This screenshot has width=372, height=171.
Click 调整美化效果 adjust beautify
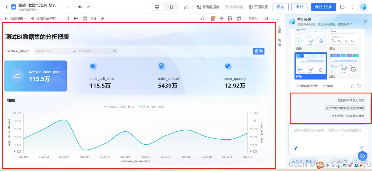pos(307,86)
